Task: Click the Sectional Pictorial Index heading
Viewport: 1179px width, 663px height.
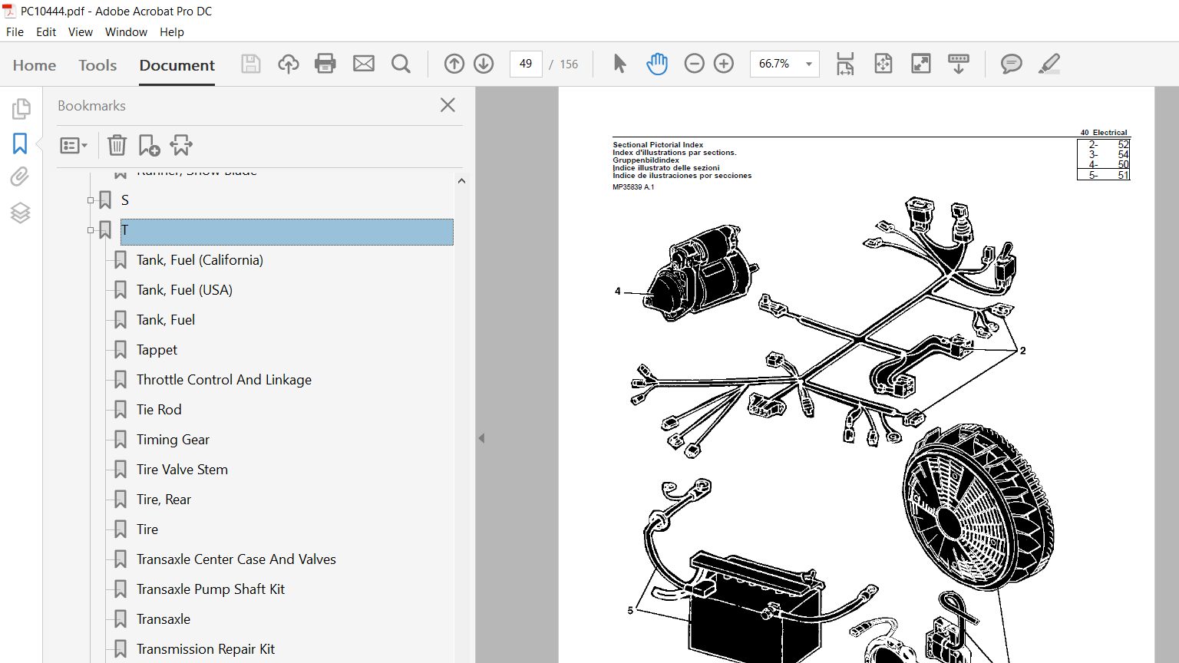Action: point(658,144)
